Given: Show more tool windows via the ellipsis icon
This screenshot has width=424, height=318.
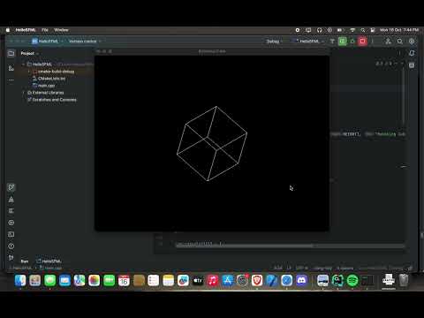Looking at the screenshot, I should [x=11, y=80].
